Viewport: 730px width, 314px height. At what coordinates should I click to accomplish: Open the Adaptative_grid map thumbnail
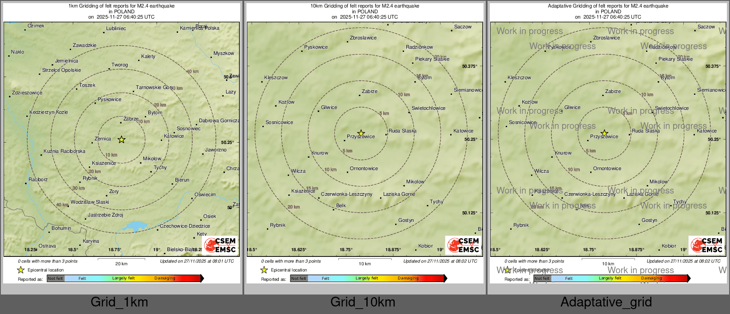[608, 143]
